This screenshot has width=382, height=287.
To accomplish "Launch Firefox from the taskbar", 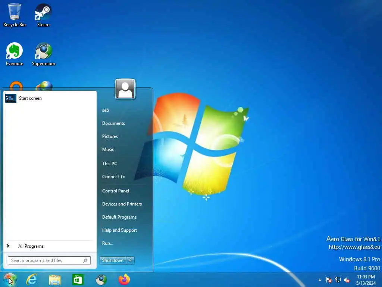I will click(x=124, y=280).
